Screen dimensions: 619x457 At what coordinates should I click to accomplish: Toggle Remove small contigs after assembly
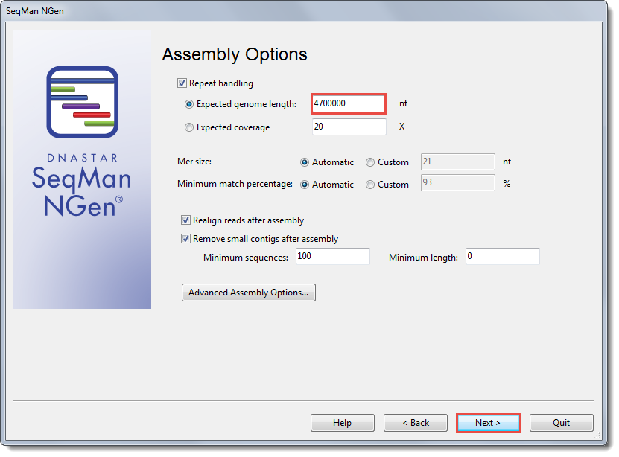tap(185, 239)
